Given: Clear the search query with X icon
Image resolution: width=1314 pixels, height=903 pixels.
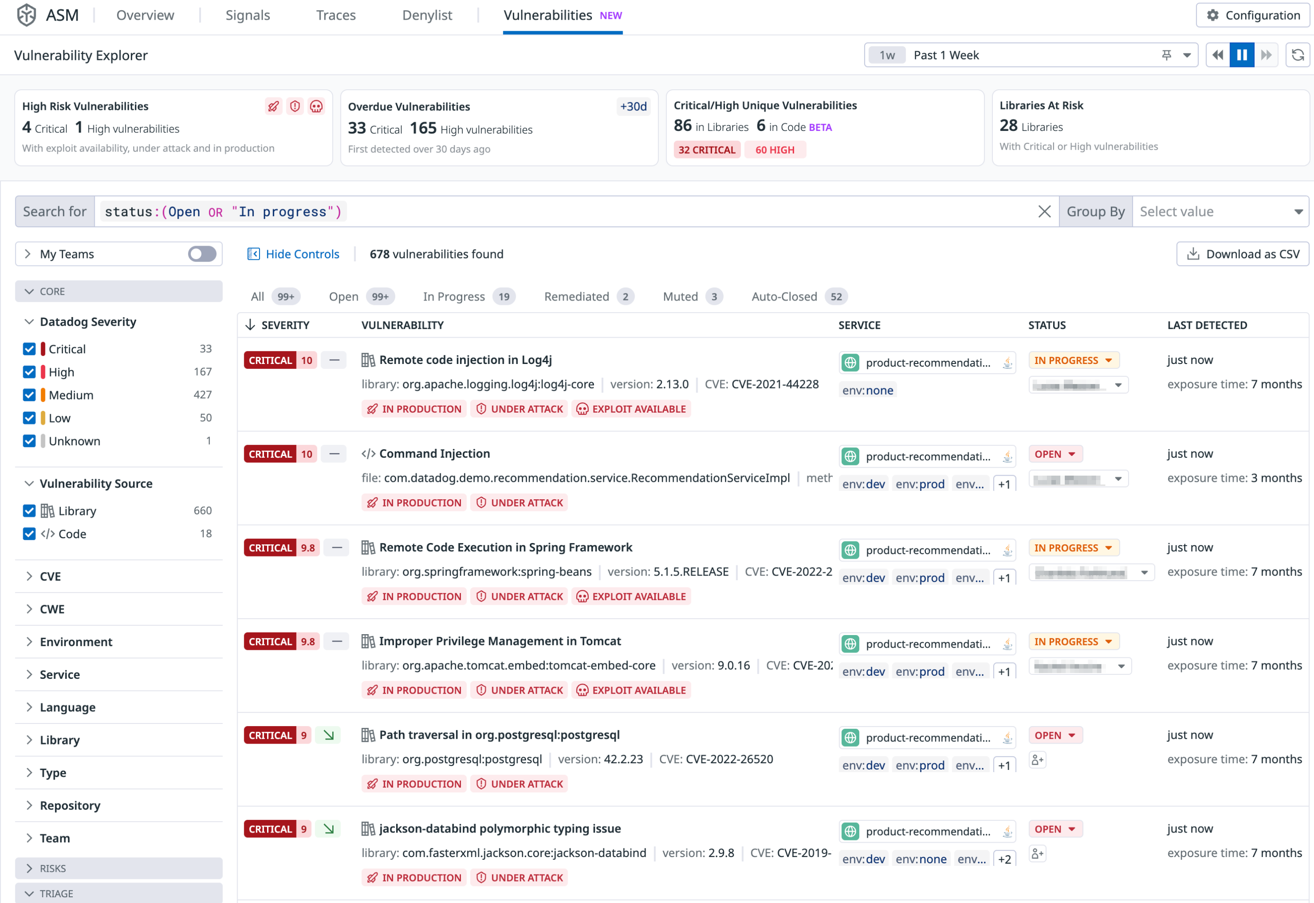Looking at the screenshot, I should coord(1045,212).
